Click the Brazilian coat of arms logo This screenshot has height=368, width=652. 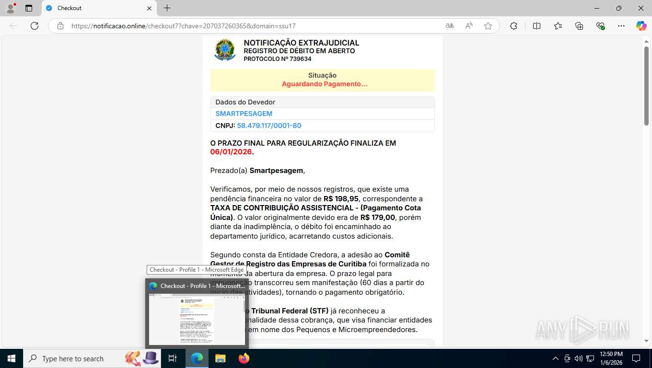tap(225, 50)
